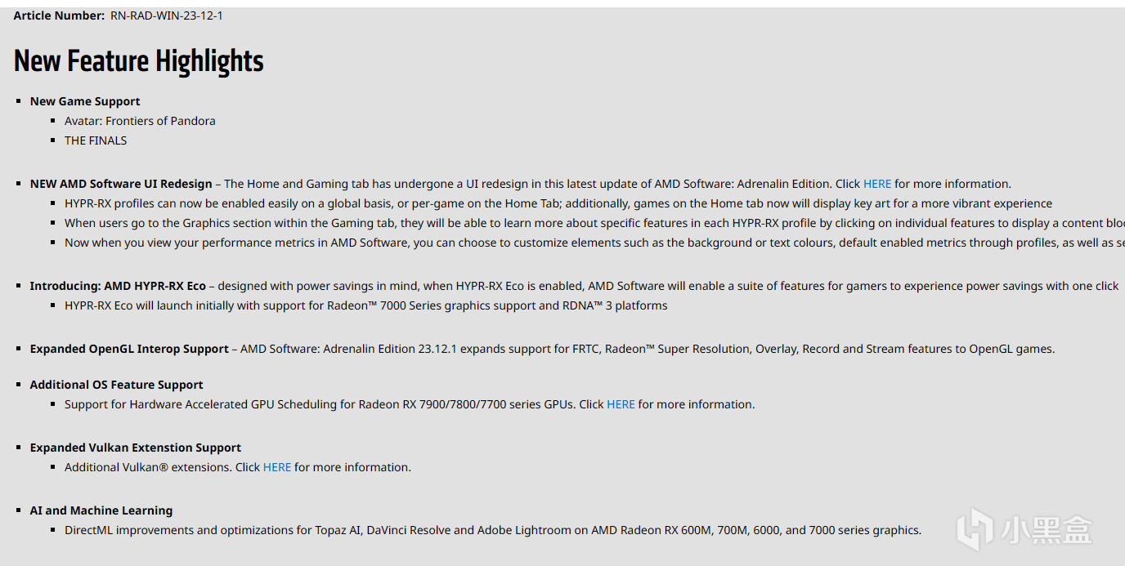Click Introducing: AMD HYPR-RX Eco label
The image size is (1125, 566).
click(x=118, y=286)
